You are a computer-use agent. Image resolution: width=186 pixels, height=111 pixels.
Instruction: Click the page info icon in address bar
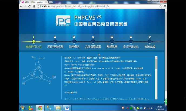[38, 6]
